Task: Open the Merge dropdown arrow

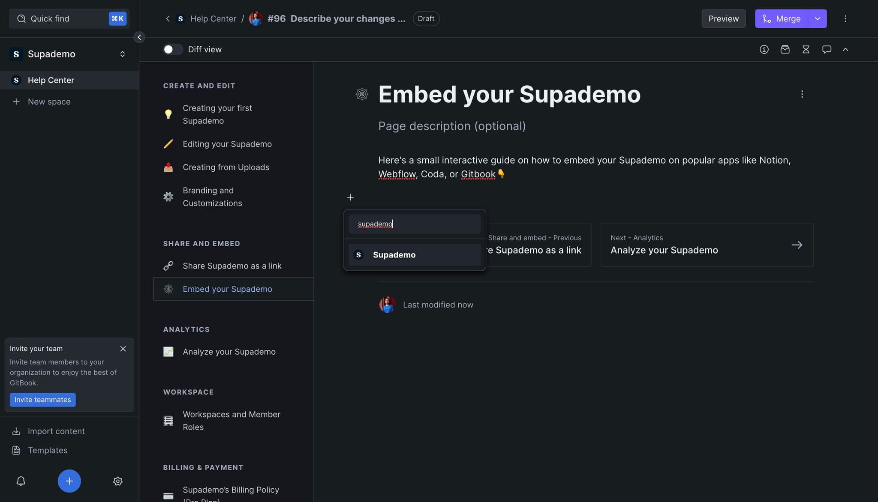Action: pos(818,18)
